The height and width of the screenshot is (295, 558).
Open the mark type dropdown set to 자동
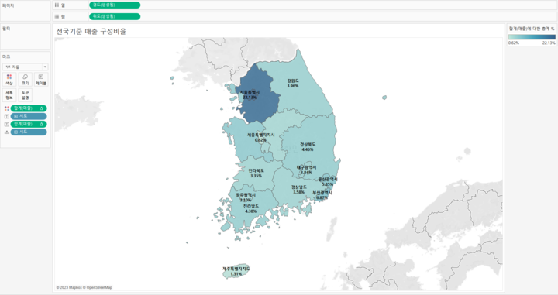(26, 67)
